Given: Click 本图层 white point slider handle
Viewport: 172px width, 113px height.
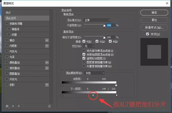Looking at the screenshot, I should click(x=116, y=85).
